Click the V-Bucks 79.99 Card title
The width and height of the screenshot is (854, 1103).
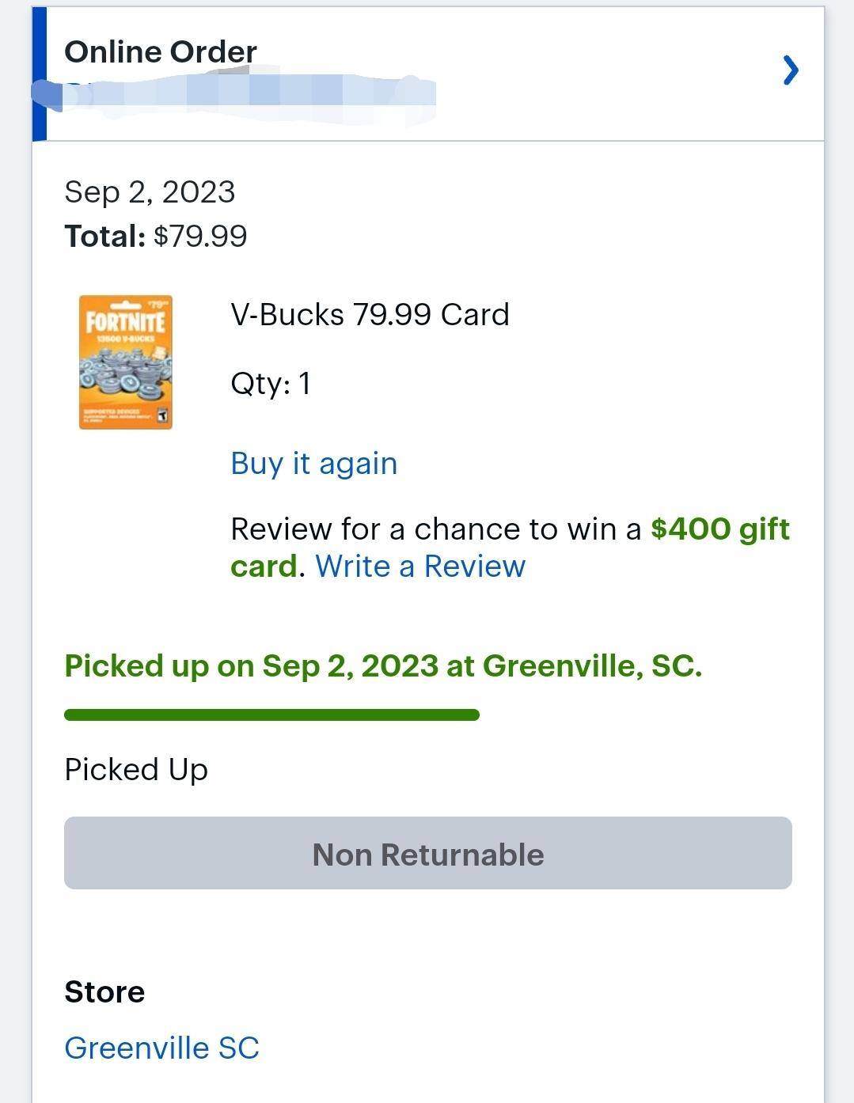pyautogui.click(x=370, y=315)
